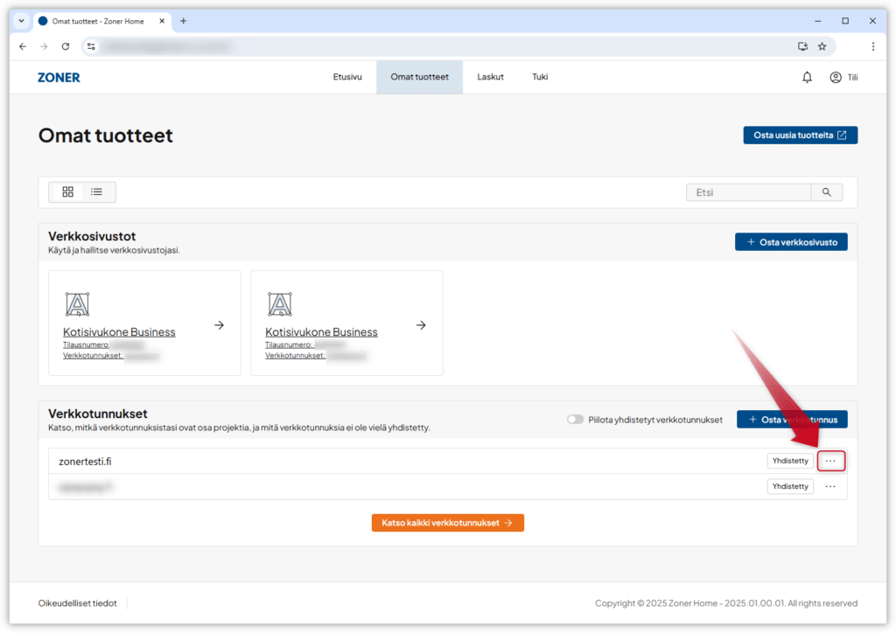Open the Tili account menu
896x633 pixels.
coord(843,77)
